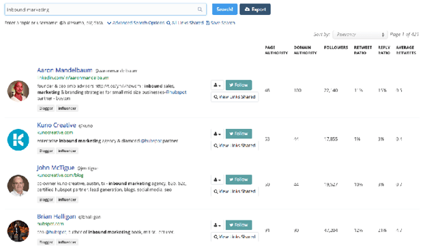The image size is (423, 249).
Task: Click the Page 1 of 421 indicator
Action: coord(404,34)
